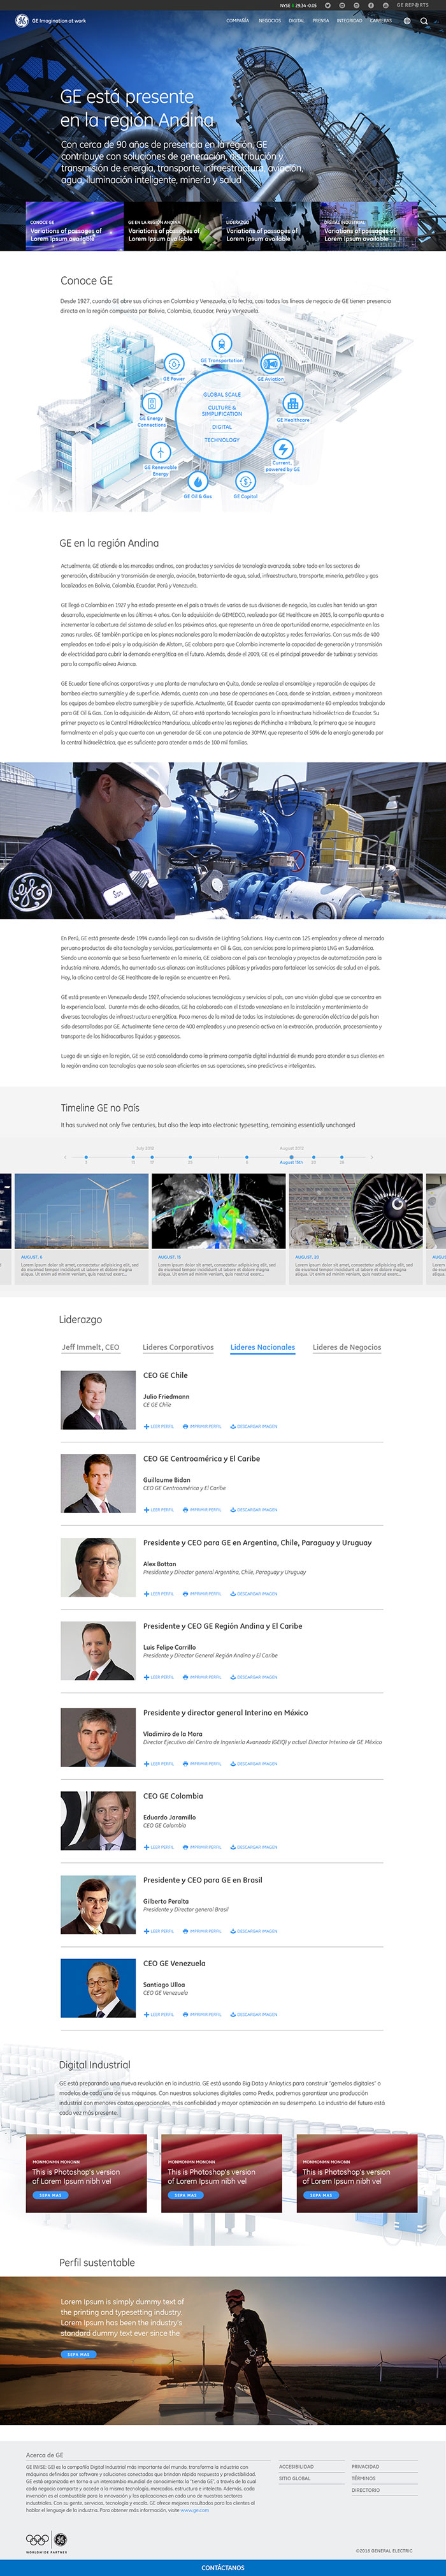Click Descargar Imagen for Eduardo Jaramillo
Image resolution: width=446 pixels, height=2576 pixels.
coord(254,1847)
